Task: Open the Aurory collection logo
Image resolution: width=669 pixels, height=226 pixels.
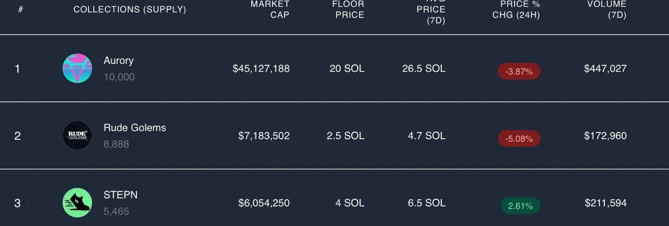Action: pos(77,68)
